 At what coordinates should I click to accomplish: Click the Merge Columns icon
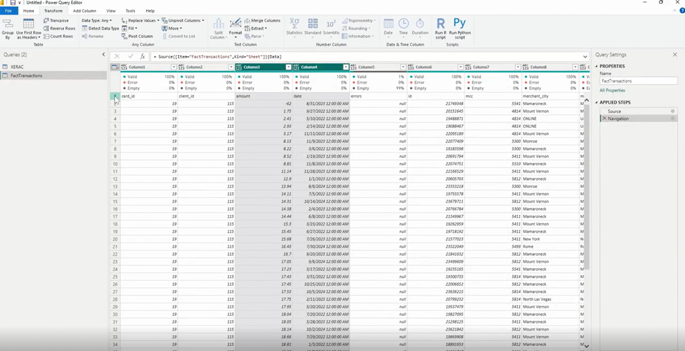(247, 21)
